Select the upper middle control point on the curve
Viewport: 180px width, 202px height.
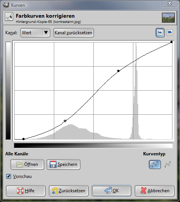coord(118,71)
